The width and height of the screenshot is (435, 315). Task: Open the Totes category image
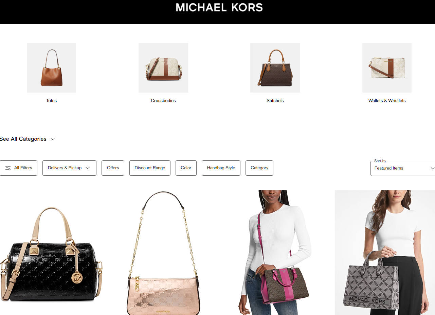tap(51, 68)
